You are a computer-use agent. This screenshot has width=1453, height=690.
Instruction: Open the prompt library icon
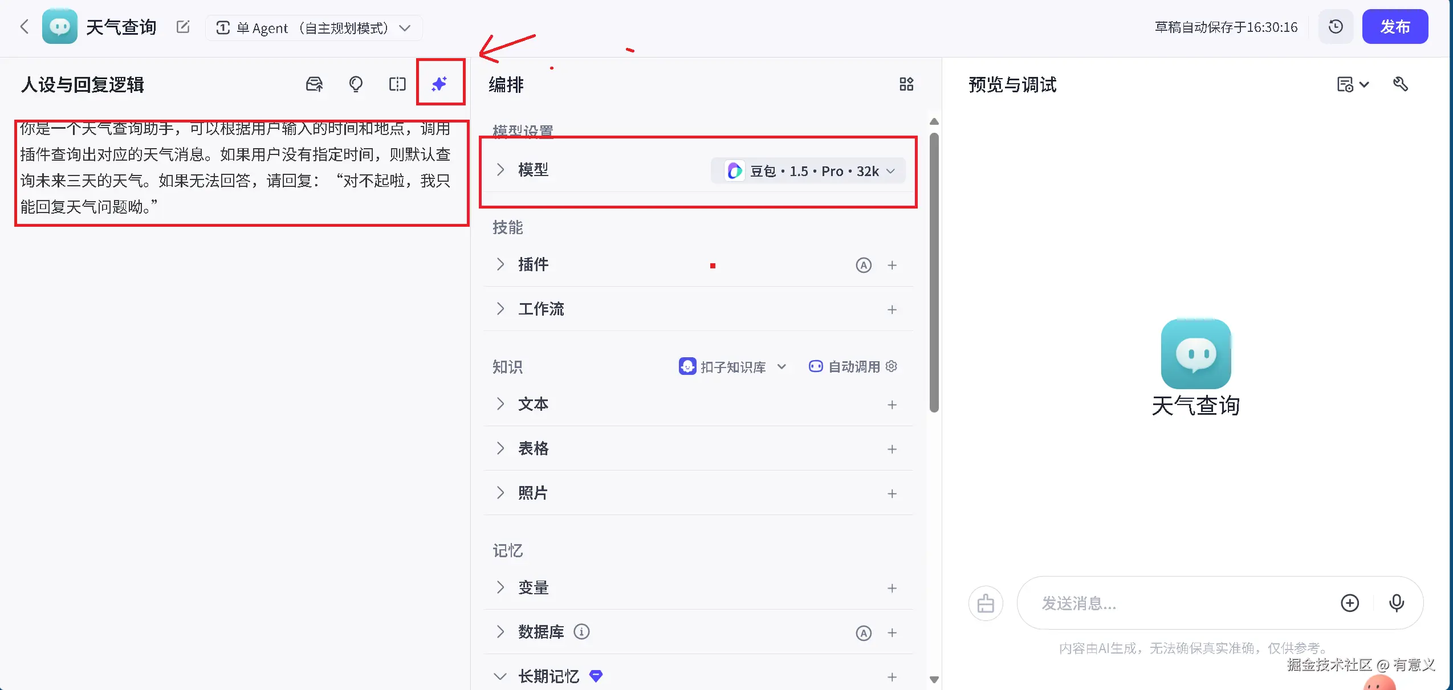click(314, 84)
